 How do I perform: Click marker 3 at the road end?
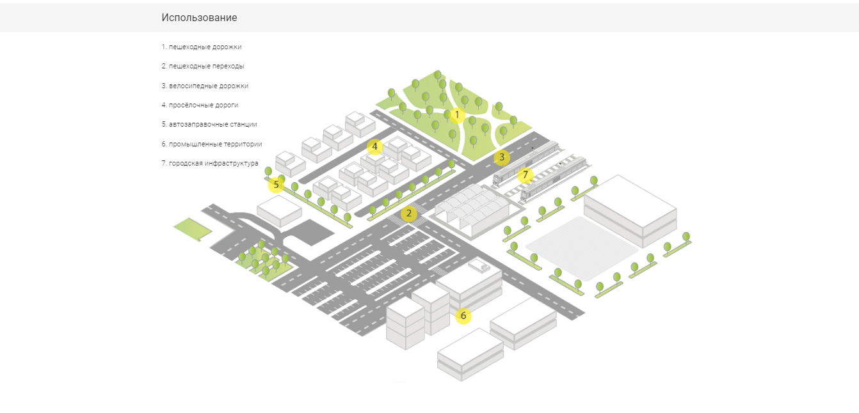click(502, 157)
